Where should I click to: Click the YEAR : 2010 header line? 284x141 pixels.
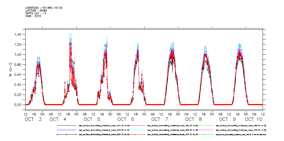coord(33,16)
